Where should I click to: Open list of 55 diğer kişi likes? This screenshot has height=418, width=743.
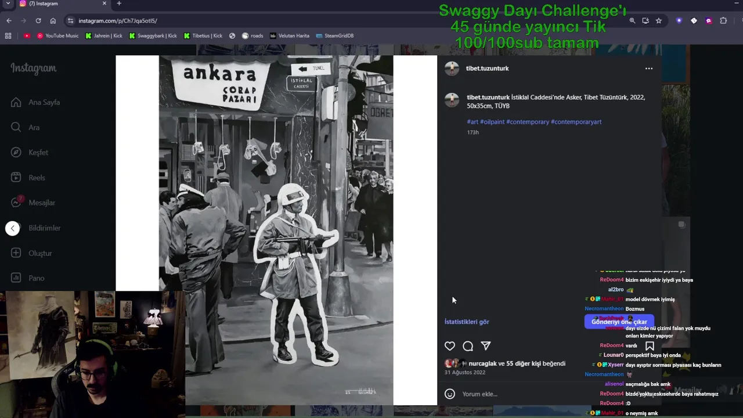pyautogui.click(x=524, y=364)
